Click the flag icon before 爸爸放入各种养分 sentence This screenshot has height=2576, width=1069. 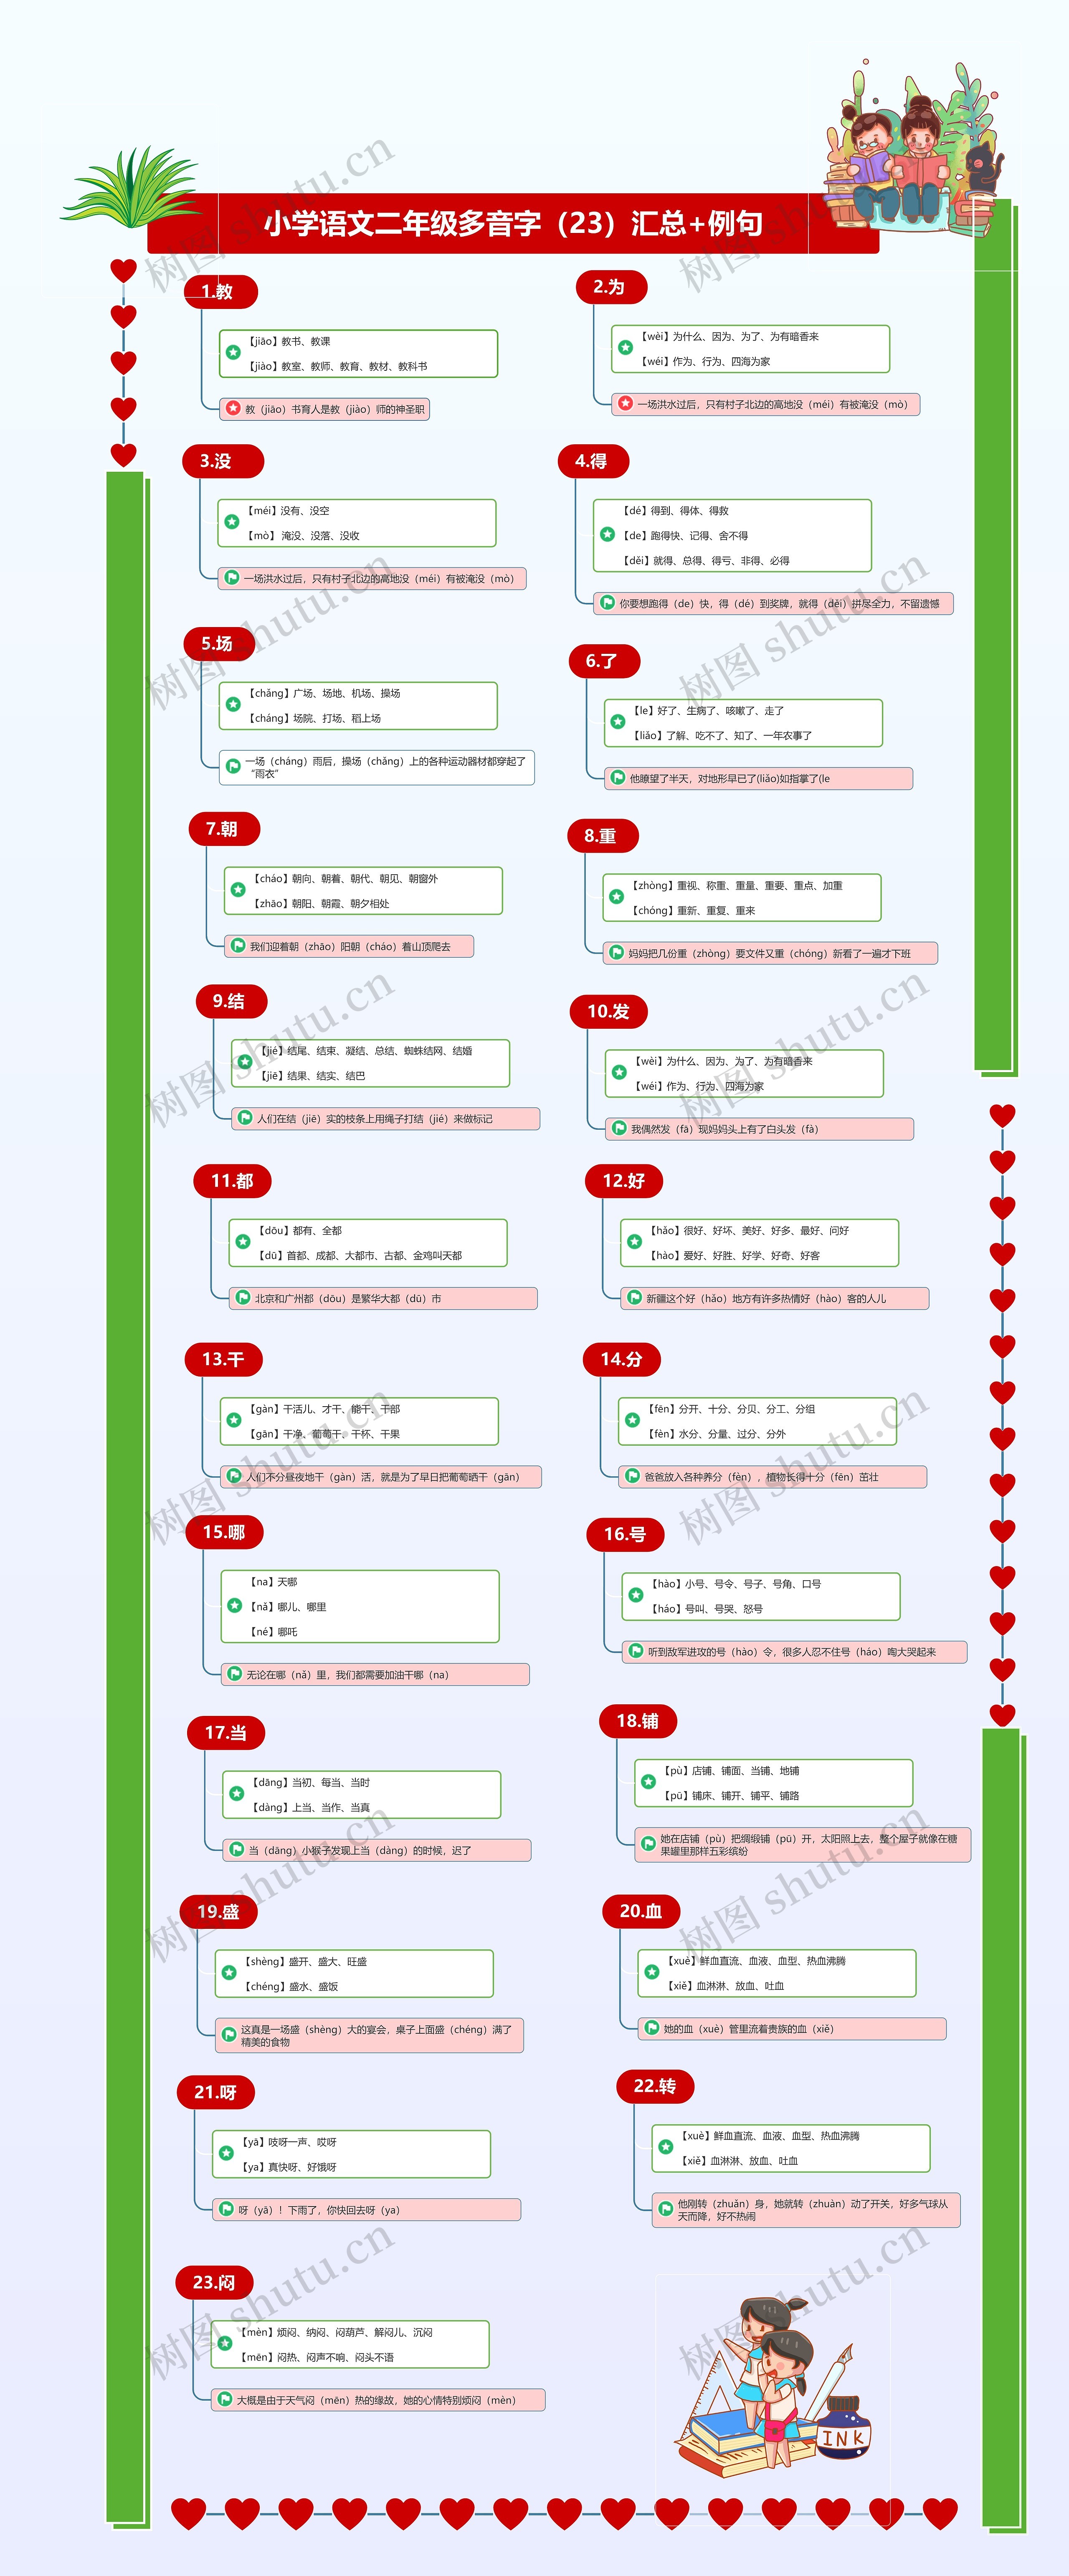click(x=632, y=1476)
